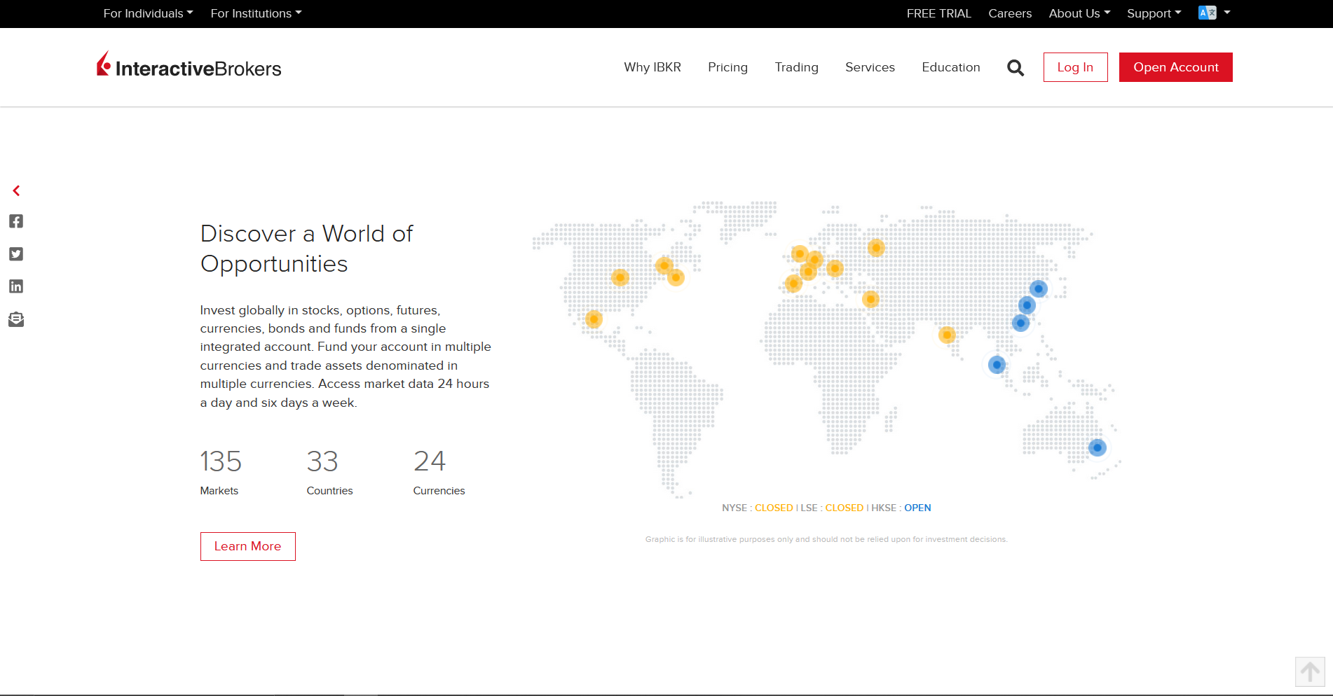Open the Services menu
Screen dimensions: 1333x696
[x=870, y=67]
